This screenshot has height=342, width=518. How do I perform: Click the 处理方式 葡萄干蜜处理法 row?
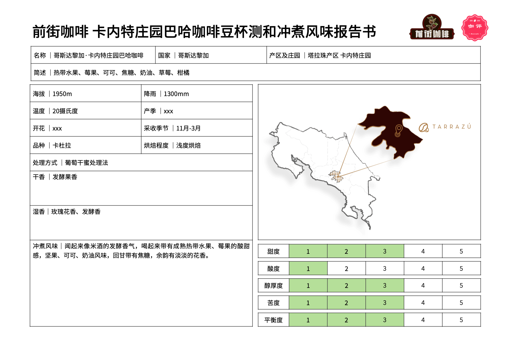tap(141, 163)
